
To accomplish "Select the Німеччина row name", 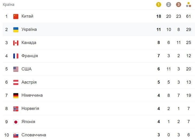I will tap(32, 95).
